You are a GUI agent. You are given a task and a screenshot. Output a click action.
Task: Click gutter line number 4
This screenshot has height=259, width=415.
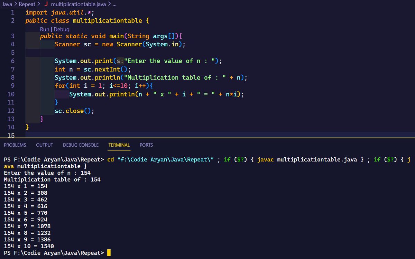coord(12,44)
